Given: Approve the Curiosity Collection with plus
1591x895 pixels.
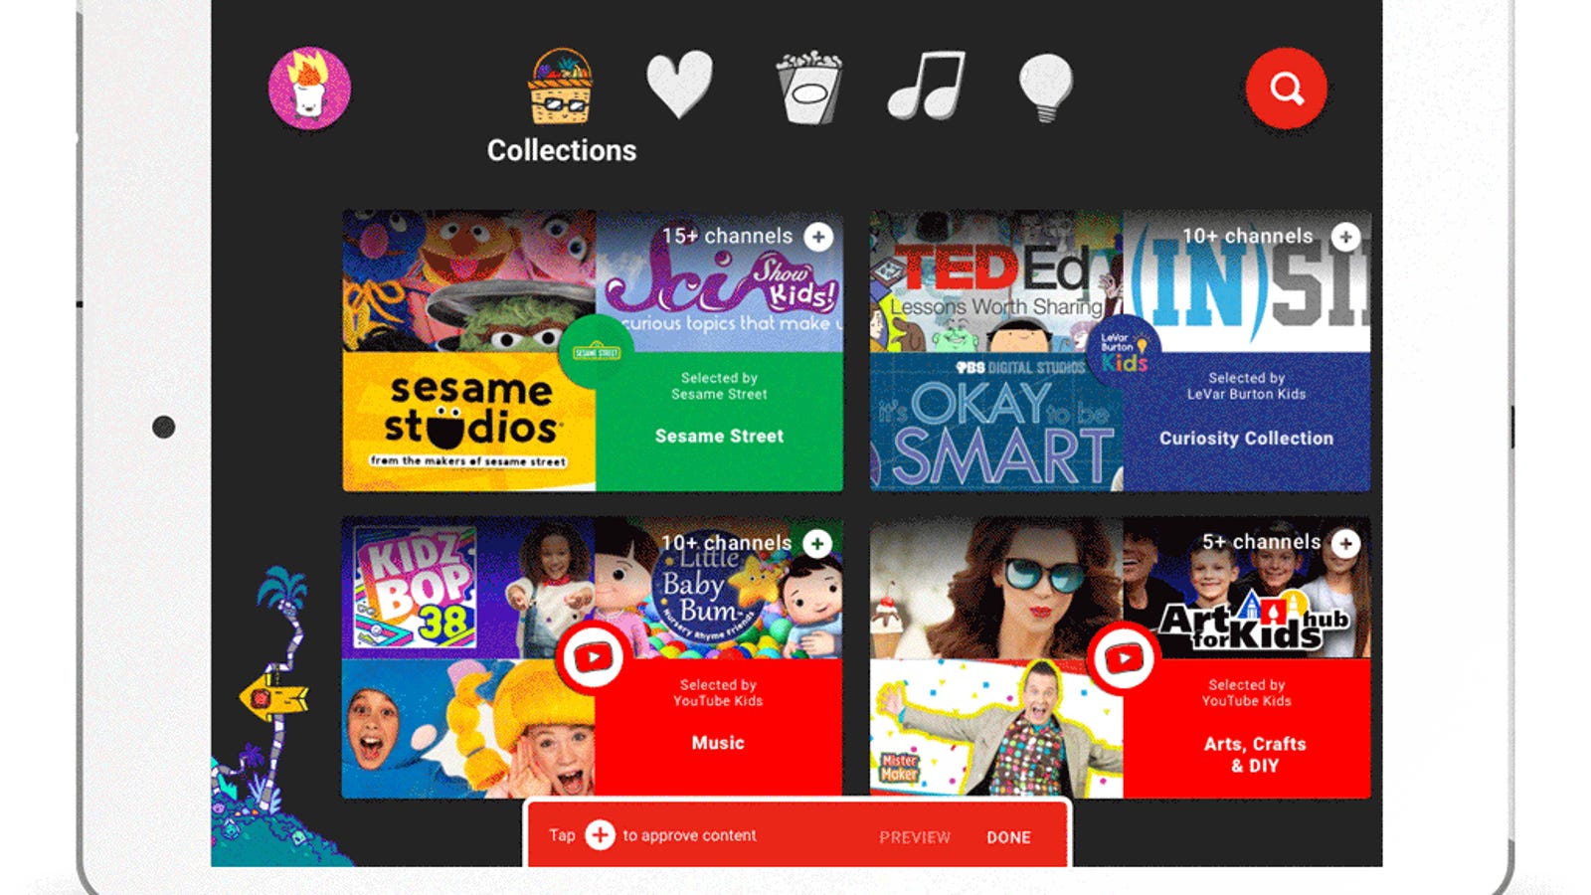Looking at the screenshot, I should coord(1346,237).
